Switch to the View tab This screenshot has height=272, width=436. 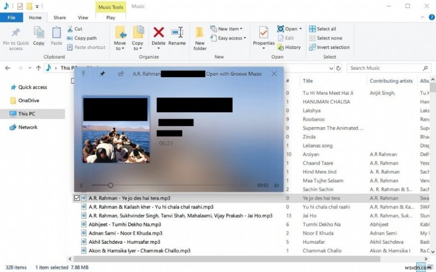[x=83, y=17]
